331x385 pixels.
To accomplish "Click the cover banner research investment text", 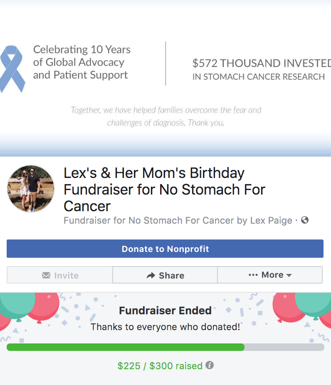I will tap(262, 69).
